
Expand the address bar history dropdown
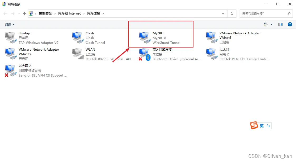223,14
